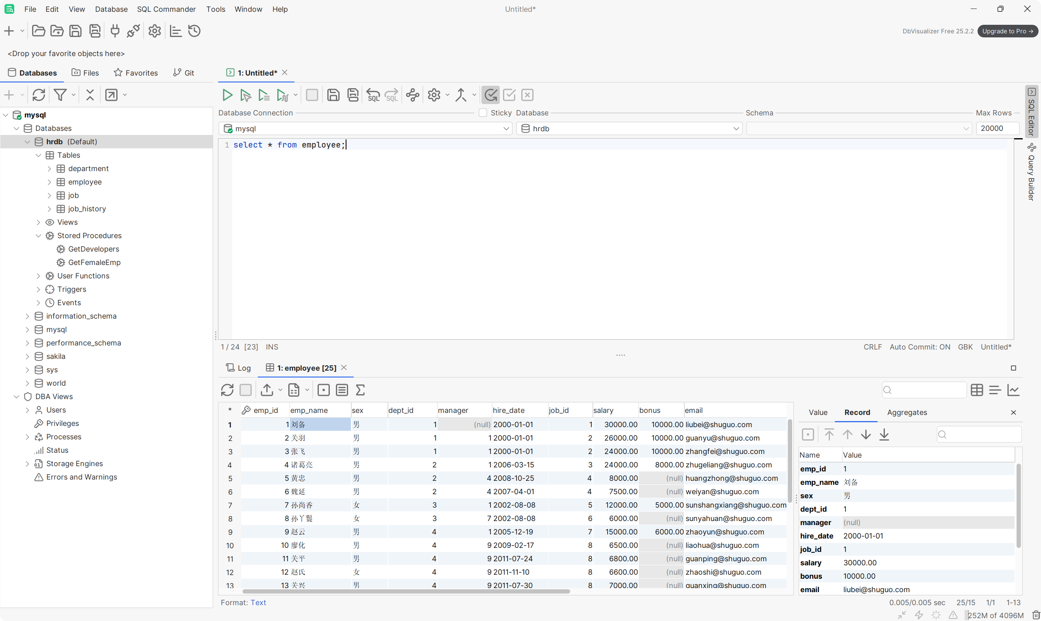Switch to the Aggregates tab
The height and width of the screenshot is (621, 1041).
[907, 412]
